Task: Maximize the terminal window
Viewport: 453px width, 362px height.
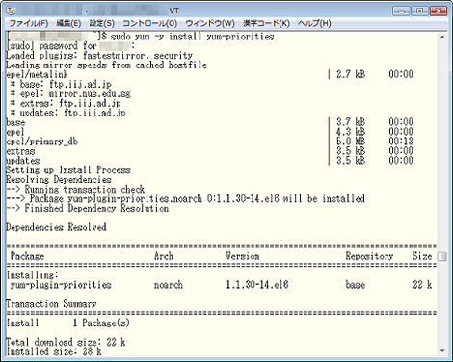Action: pos(419,11)
